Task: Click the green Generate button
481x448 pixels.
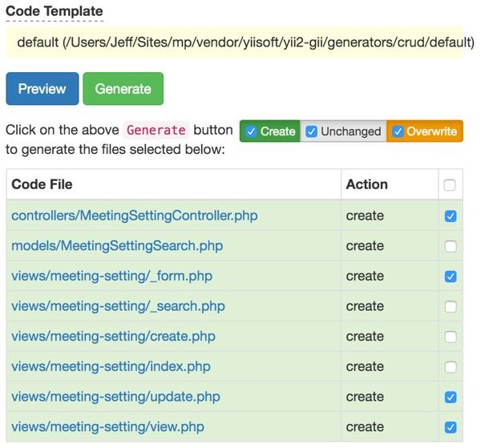Action: point(123,89)
